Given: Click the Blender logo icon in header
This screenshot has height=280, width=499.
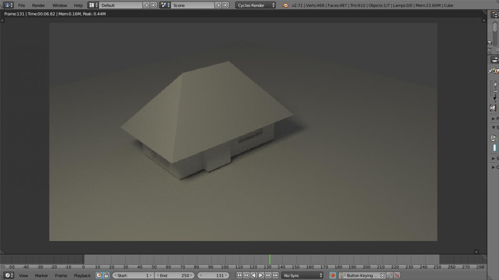Looking at the screenshot, I should [x=285, y=5].
